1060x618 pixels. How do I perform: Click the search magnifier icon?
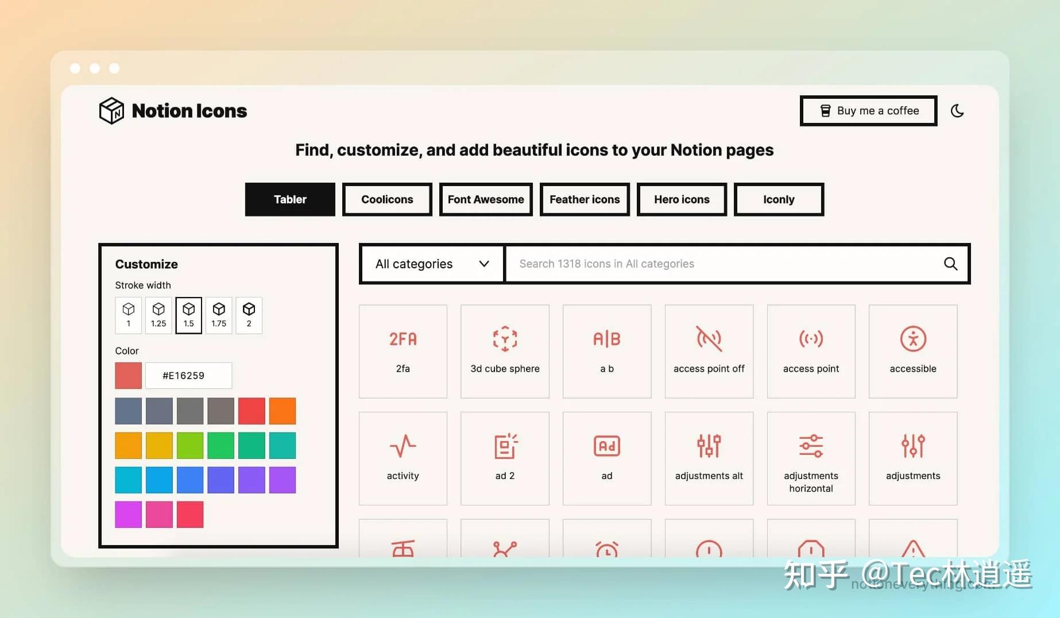click(x=950, y=264)
